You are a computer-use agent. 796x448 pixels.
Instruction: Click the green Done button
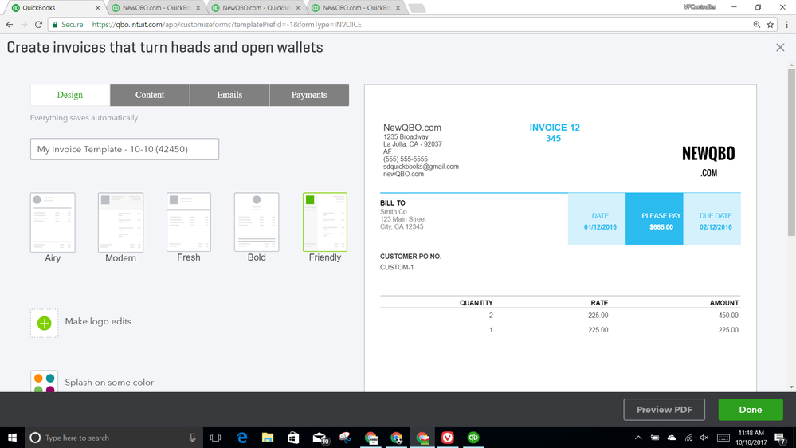[x=751, y=410]
